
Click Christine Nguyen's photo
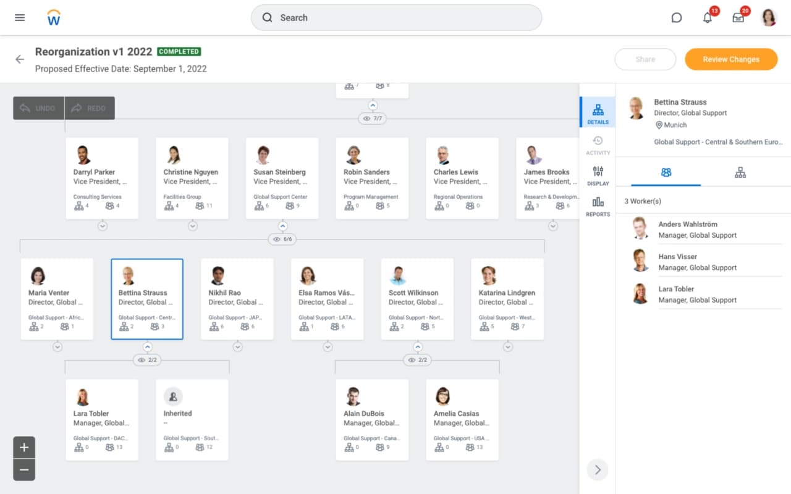point(174,155)
